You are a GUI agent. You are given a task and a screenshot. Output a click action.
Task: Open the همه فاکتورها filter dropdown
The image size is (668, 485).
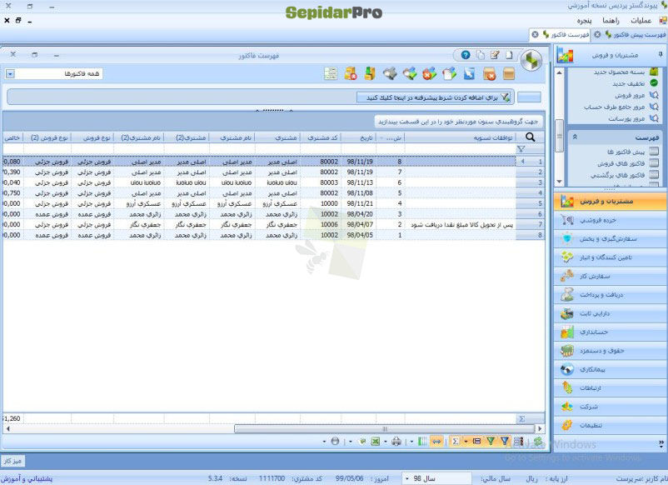pyautogui.click(x=10, y=74)
